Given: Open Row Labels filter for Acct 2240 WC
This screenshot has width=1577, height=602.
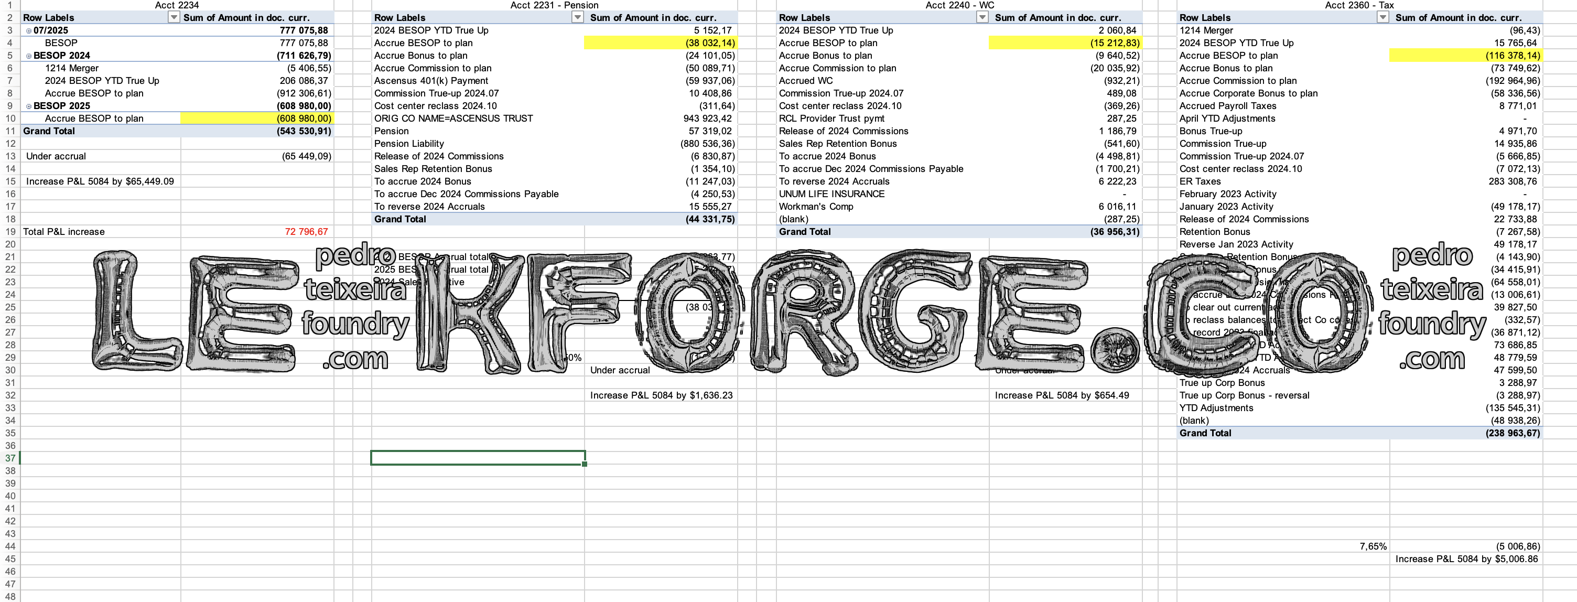Looking at the screenshot, I should pos(982,17).
